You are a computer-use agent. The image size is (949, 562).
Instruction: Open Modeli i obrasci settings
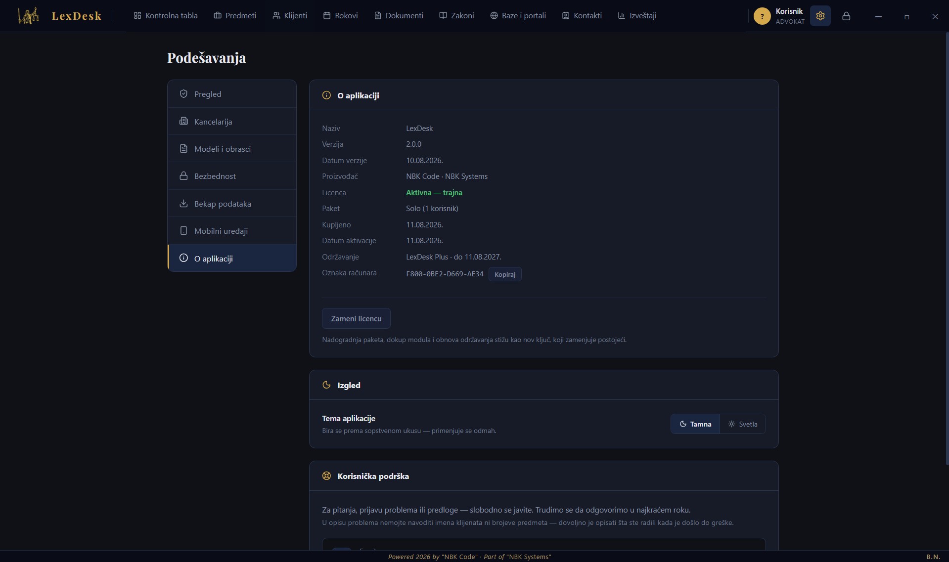tap(232, 149)
